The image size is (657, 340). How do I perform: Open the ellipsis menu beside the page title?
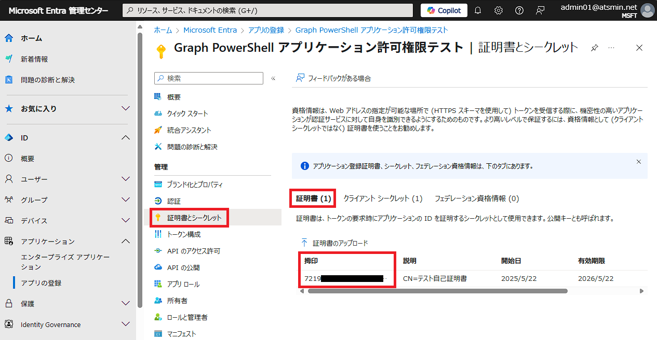(x=611, y=48)
